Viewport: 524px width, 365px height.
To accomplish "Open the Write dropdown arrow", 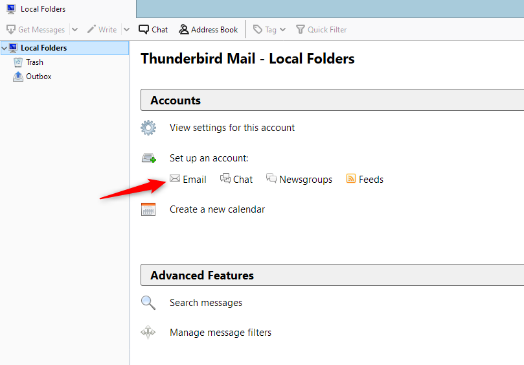I will [126, 29].
